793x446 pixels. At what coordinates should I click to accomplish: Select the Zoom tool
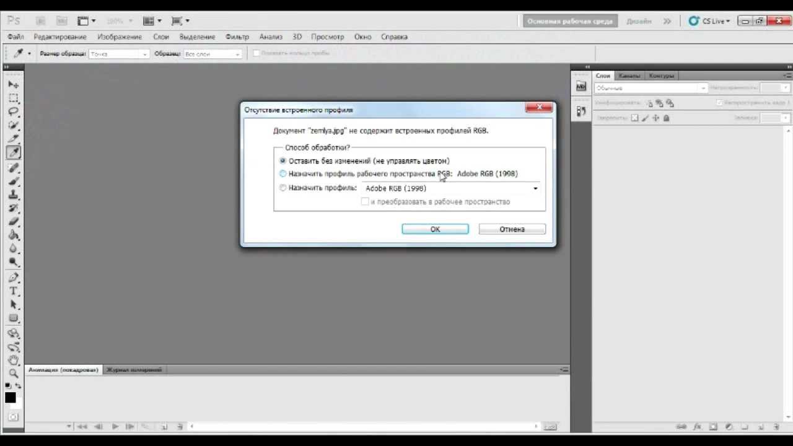coord(13,374)
